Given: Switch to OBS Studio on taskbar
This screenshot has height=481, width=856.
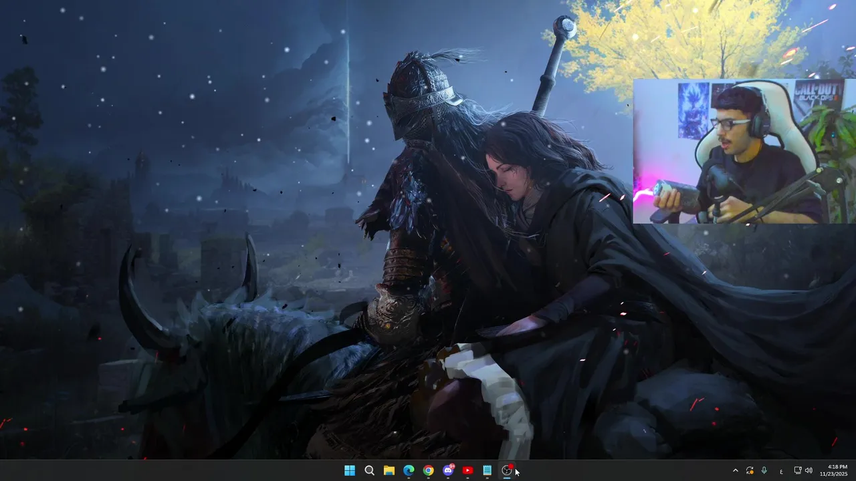Looking at the screenshot, I should pos(507,470).
